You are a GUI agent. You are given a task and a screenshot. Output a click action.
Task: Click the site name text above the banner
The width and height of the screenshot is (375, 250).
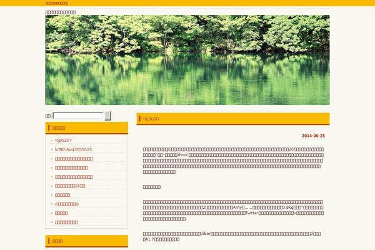click(x=60, y=12)
